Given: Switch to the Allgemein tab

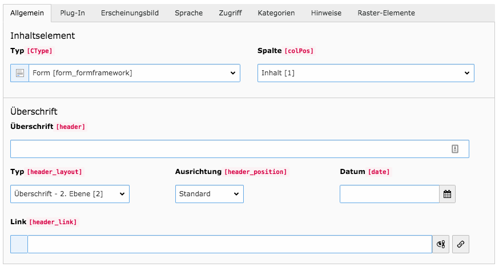Looking at the screenshot, I should [27, 13].
